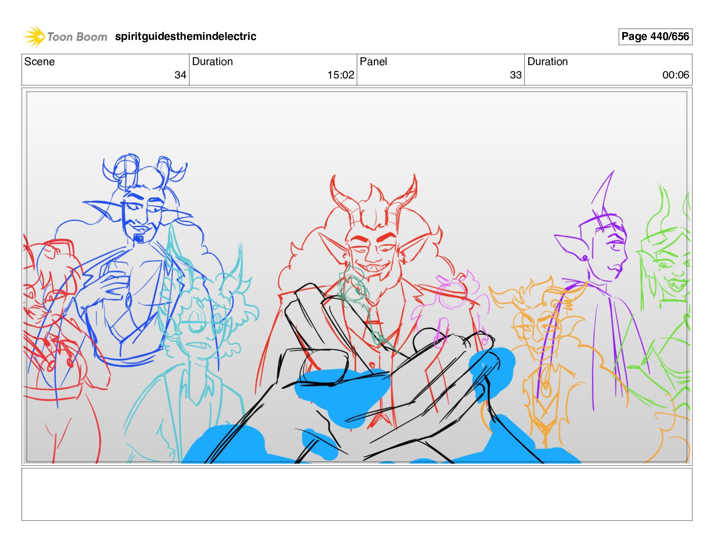
Task: Open the storyboard panel drawing
Action: pos(357,277)
